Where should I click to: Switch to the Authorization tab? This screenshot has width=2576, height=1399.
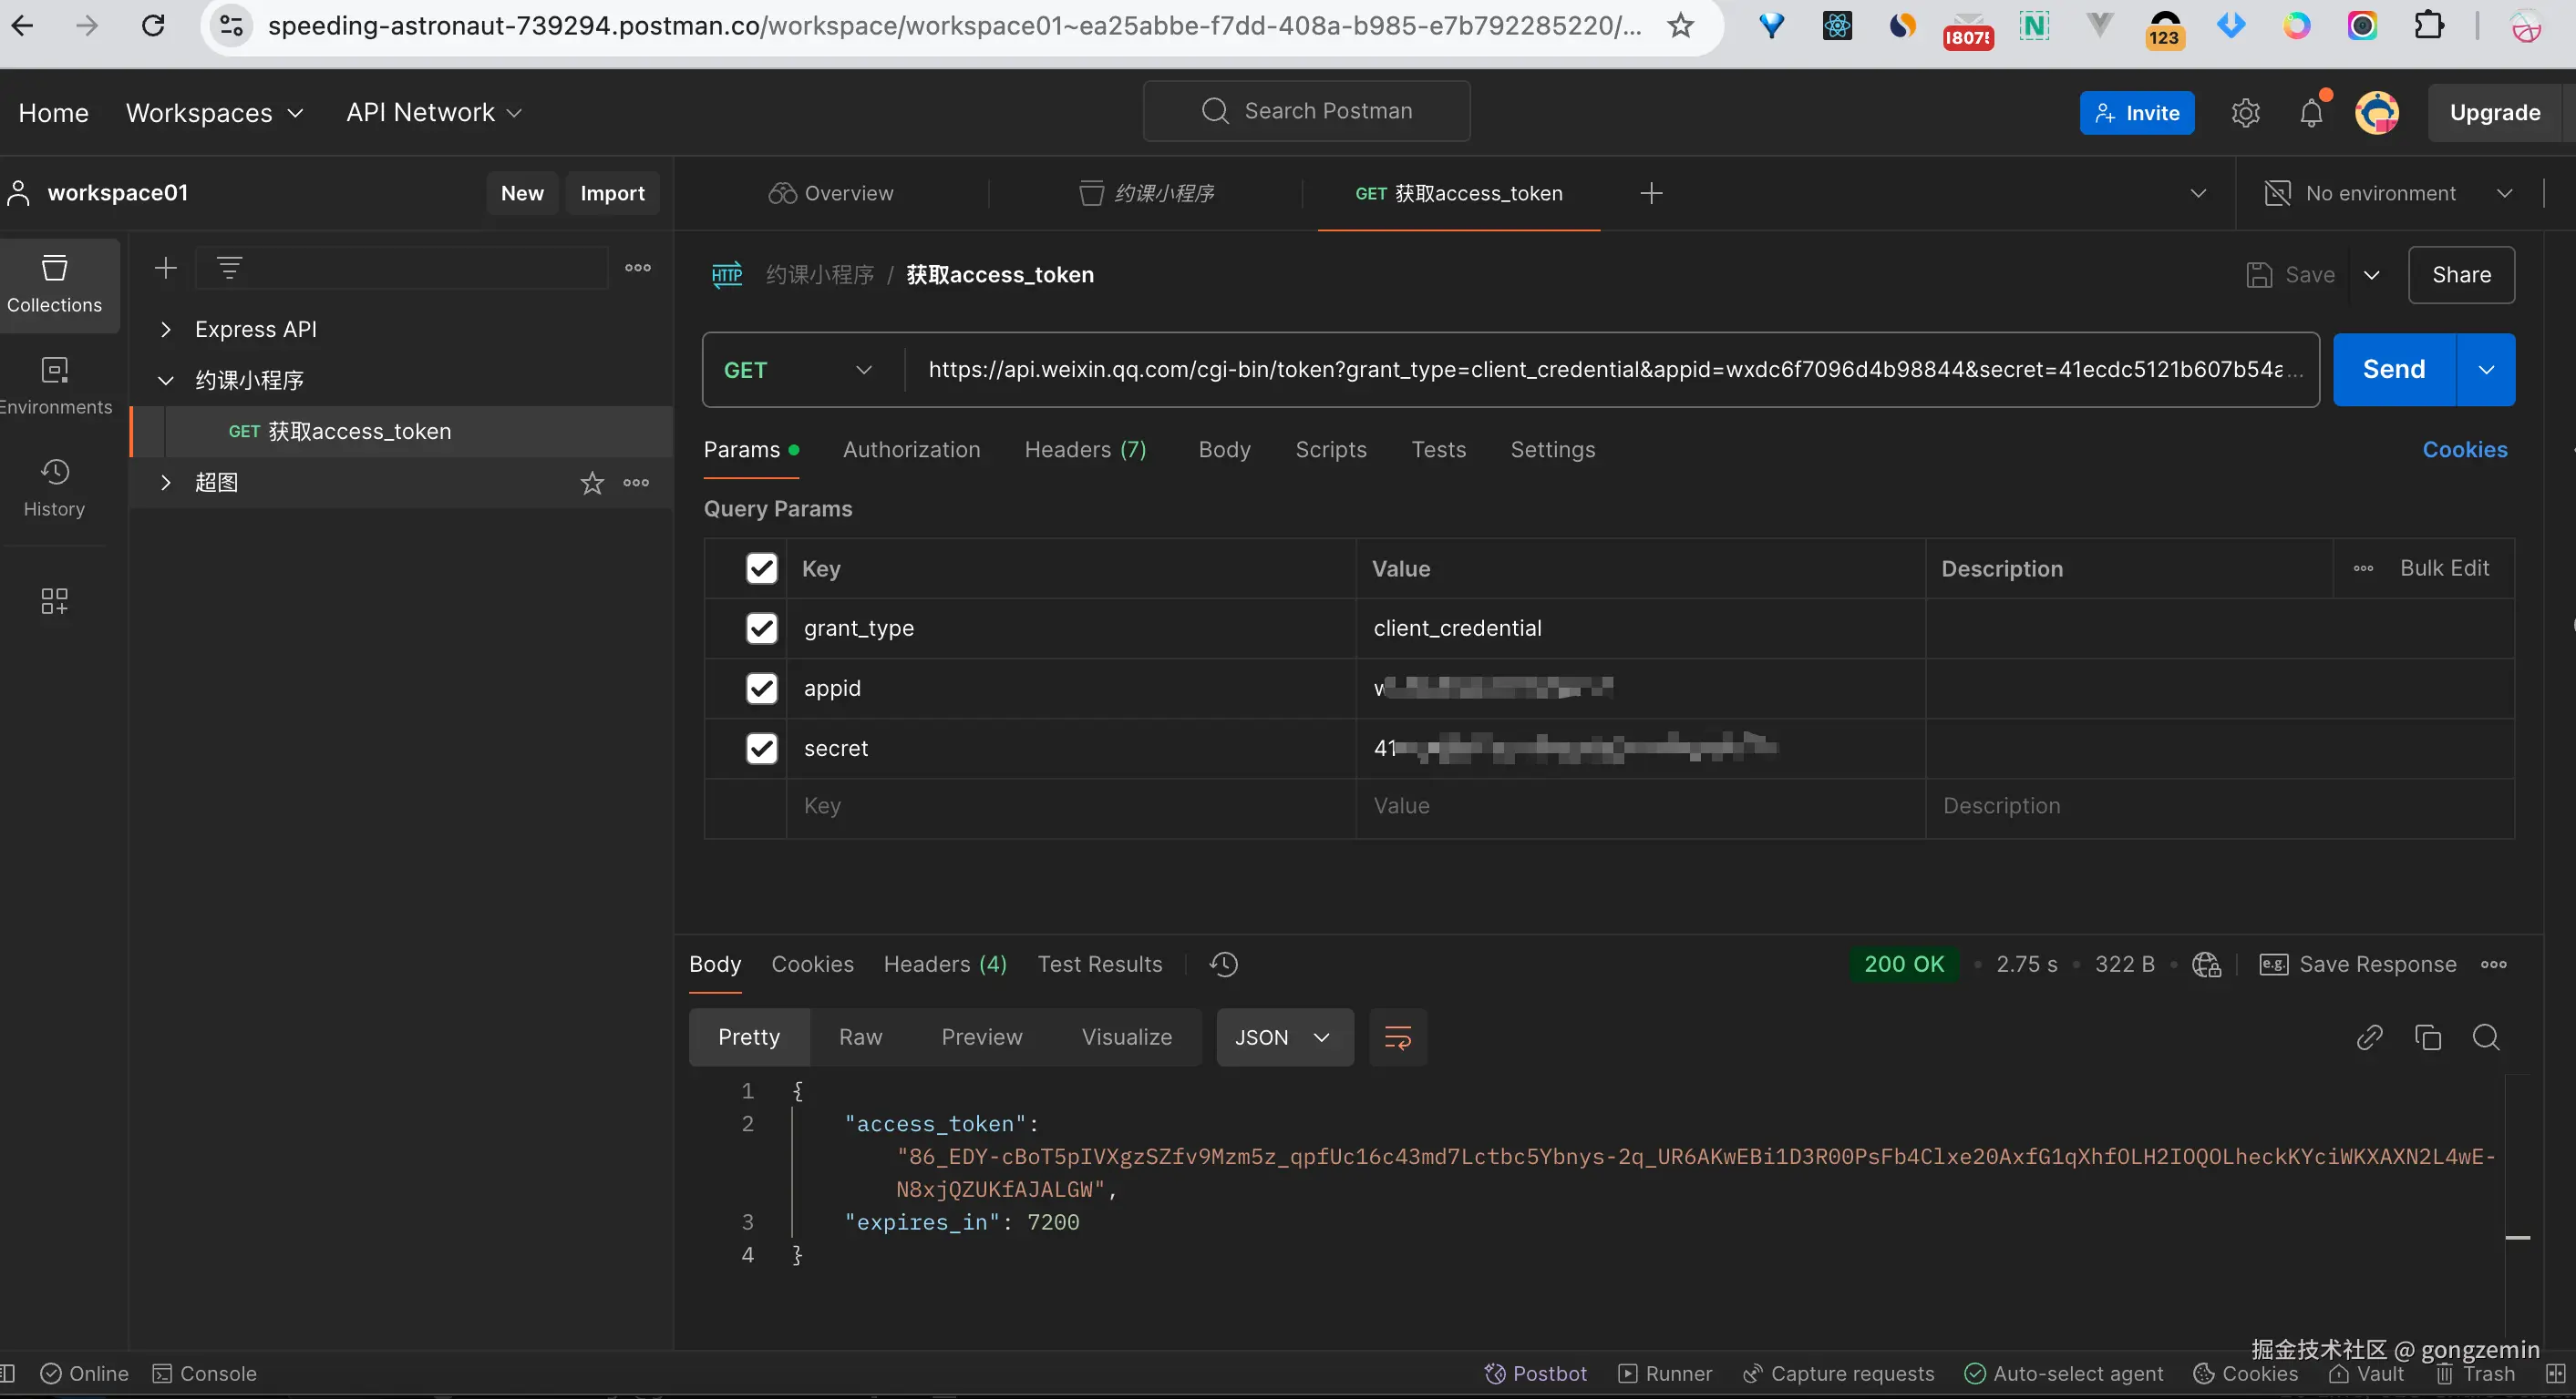(x=911, y=450)
